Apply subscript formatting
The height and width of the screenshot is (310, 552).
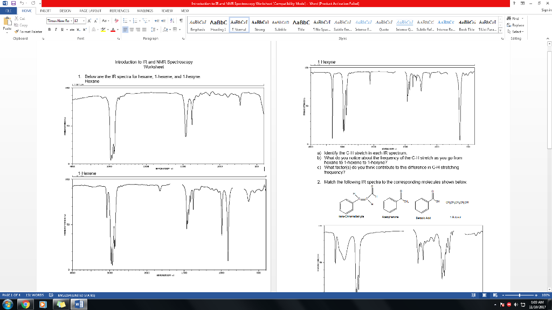point(79,30)
